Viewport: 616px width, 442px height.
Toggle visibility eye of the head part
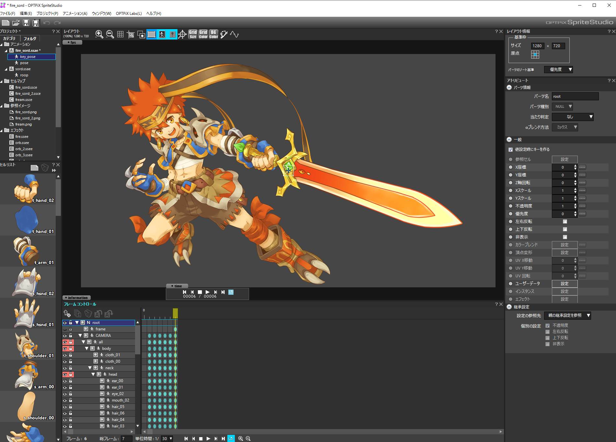(x=65, y=374)
